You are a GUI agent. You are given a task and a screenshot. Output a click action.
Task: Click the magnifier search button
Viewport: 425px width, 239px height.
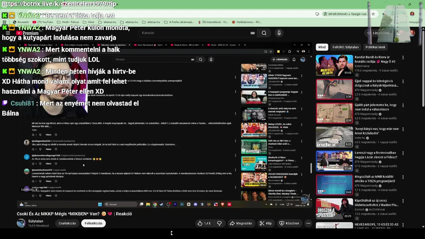pos(264,33)
